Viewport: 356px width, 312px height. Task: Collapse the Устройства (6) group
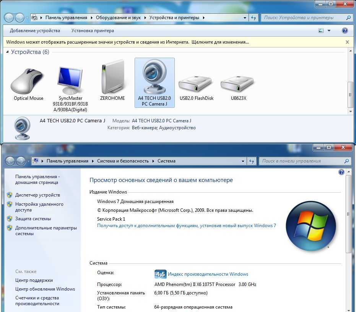tap(7, 52)
